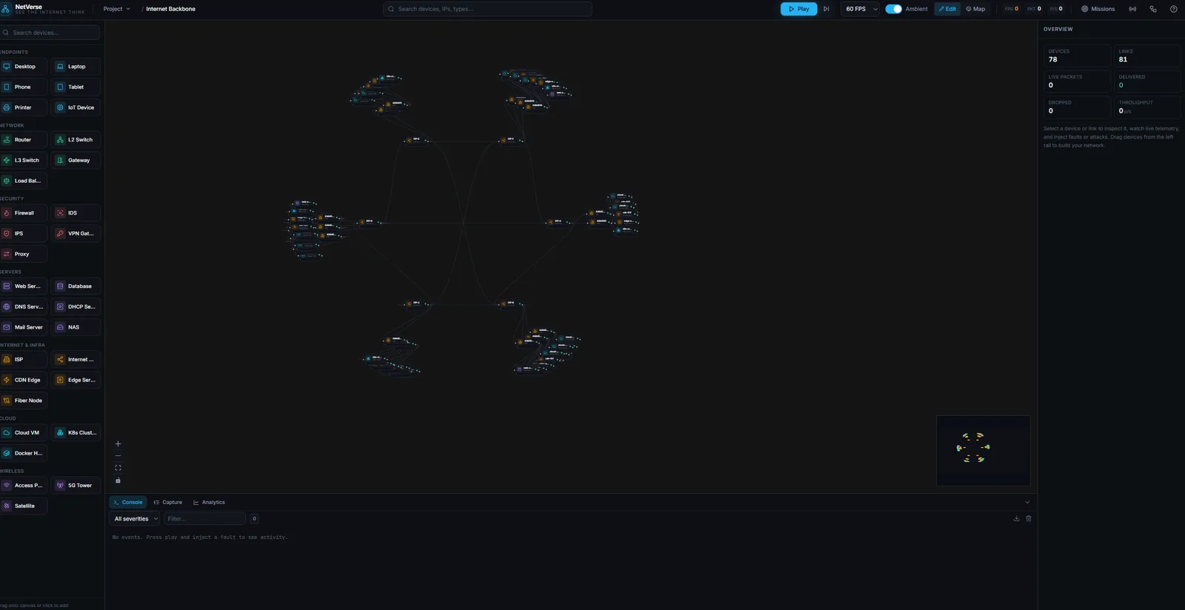Viewport: 1185px width, 610px height.
Task: Pick the Tablet device from palette
Action: pos(76,87)
